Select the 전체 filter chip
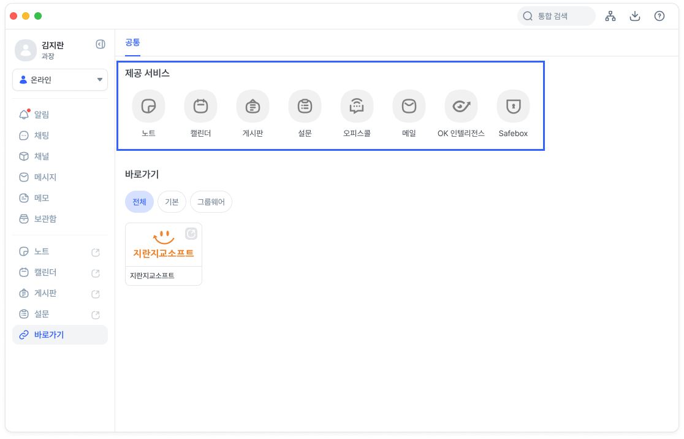The width and height of the screenshot is (684, 439). click(139, 202)
